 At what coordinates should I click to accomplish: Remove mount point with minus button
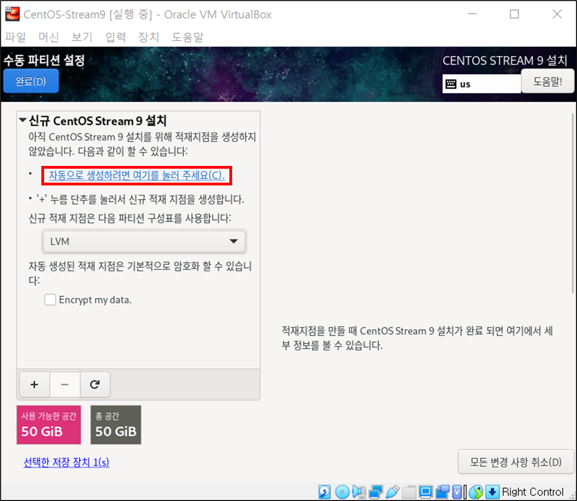(x=65, y=384)
